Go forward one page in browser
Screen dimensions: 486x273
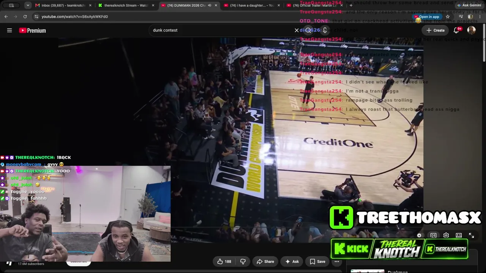[16, 17]
